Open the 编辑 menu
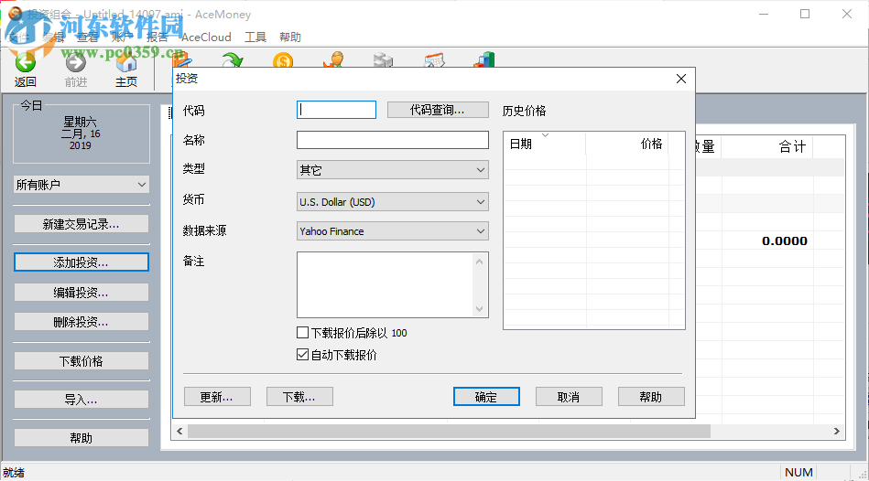Viewport: 869px width, 481px height. coord(54,37)
